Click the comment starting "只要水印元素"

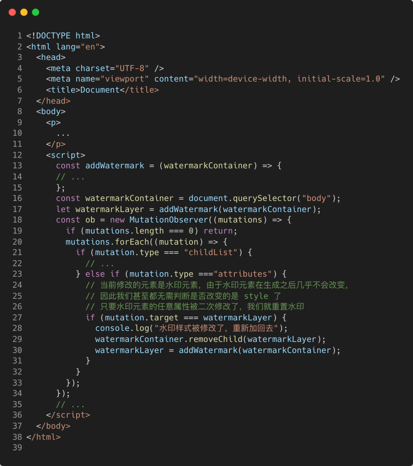pos(195,307)
